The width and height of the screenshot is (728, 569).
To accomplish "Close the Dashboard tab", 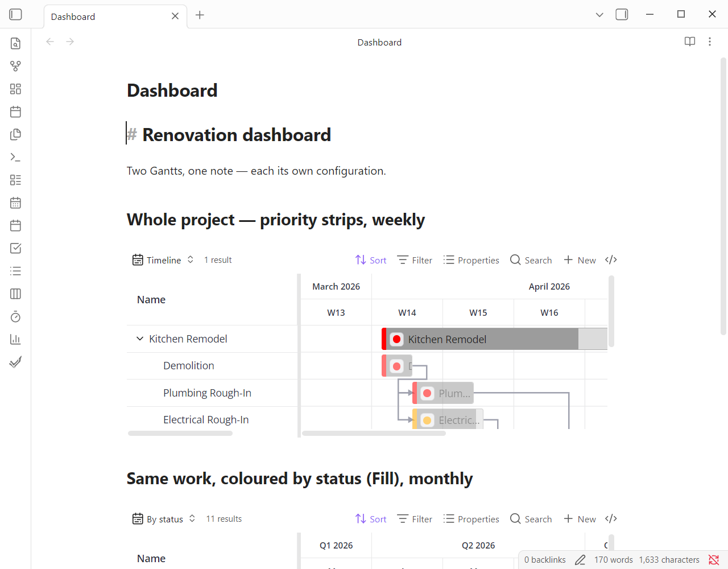I will tap(175, 16).
